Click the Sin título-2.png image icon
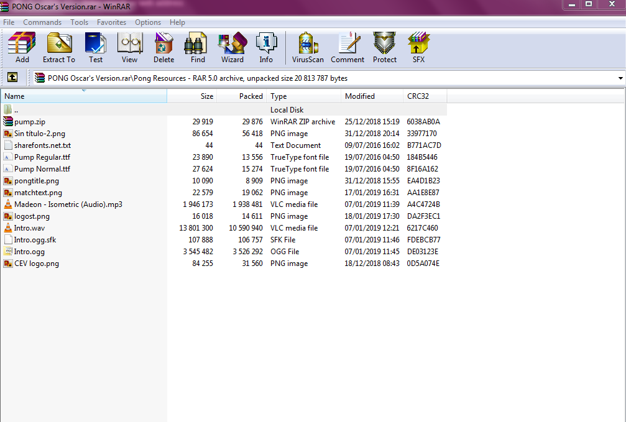The image size is (626, 422). [x=8, y=134]
